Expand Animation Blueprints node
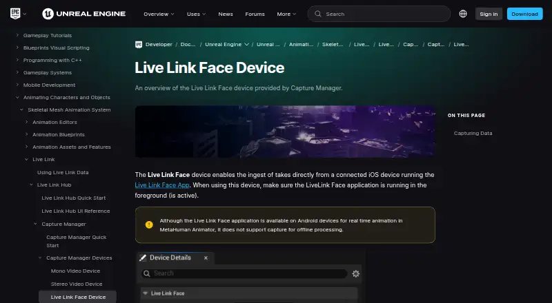The width and height of the screenshot is (552, 303). 26,134
